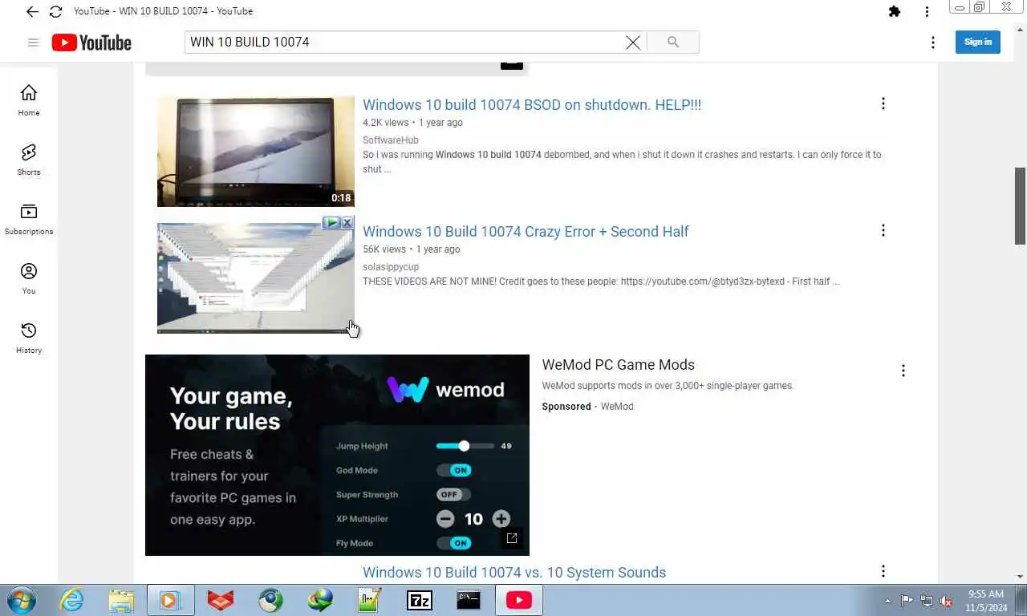Open History in the sidebar
The width and height of the screenshot is (1027, 616).
[29, 338]
